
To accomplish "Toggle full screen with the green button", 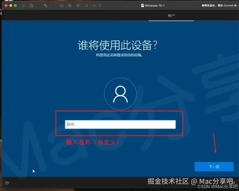I will tap(15, 5).
